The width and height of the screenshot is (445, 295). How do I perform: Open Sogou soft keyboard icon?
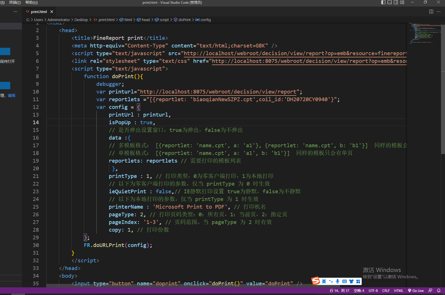tap(344, 281)
